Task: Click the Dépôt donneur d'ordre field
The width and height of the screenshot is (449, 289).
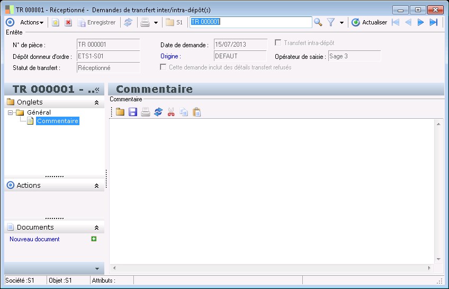Action: pos(108,56)
